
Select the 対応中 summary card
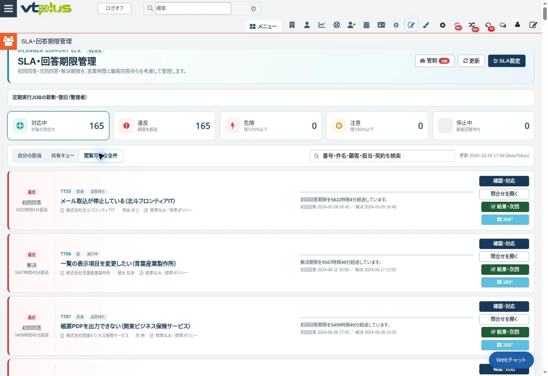point(59,126)
